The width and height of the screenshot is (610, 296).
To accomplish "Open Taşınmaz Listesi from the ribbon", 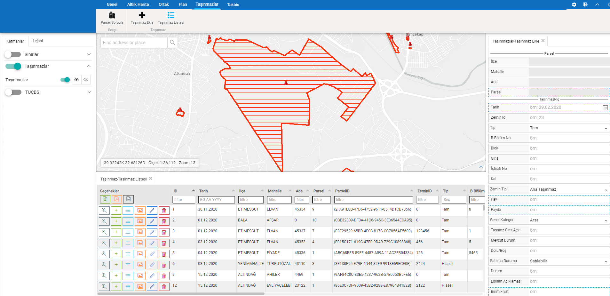I will tap(171, 18).
